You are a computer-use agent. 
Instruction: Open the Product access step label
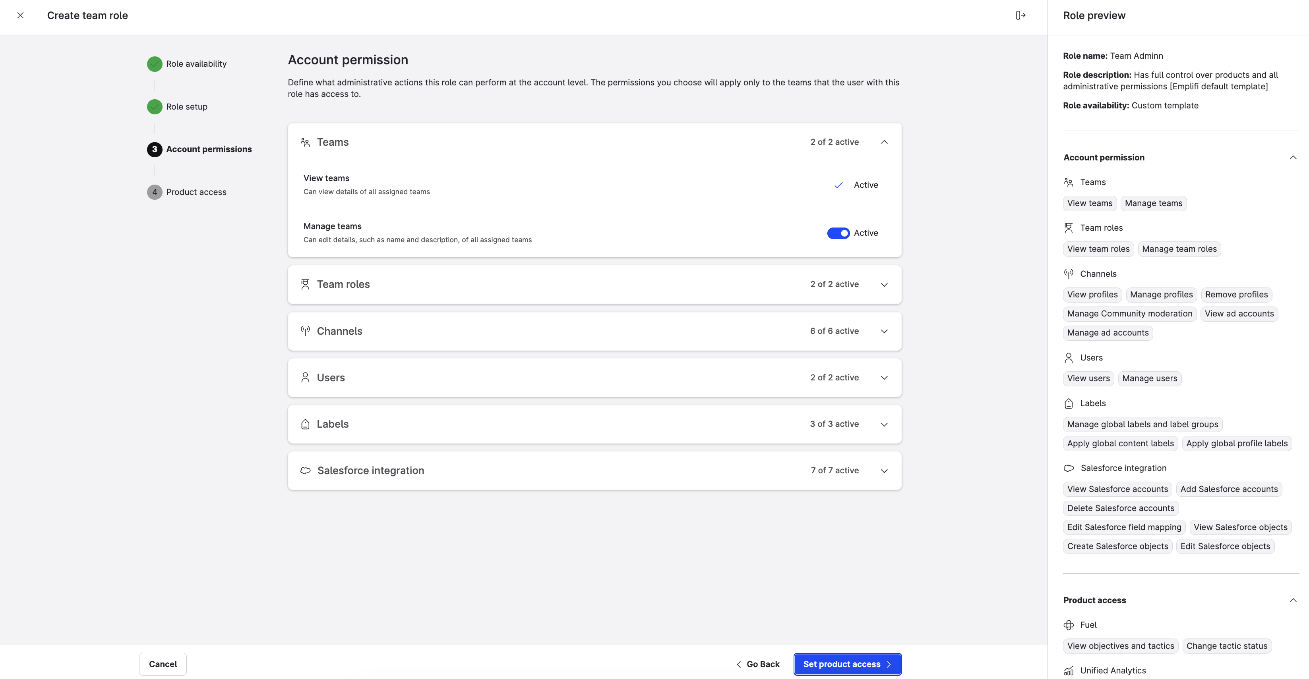pyautogui.click(x=196, y=192)
